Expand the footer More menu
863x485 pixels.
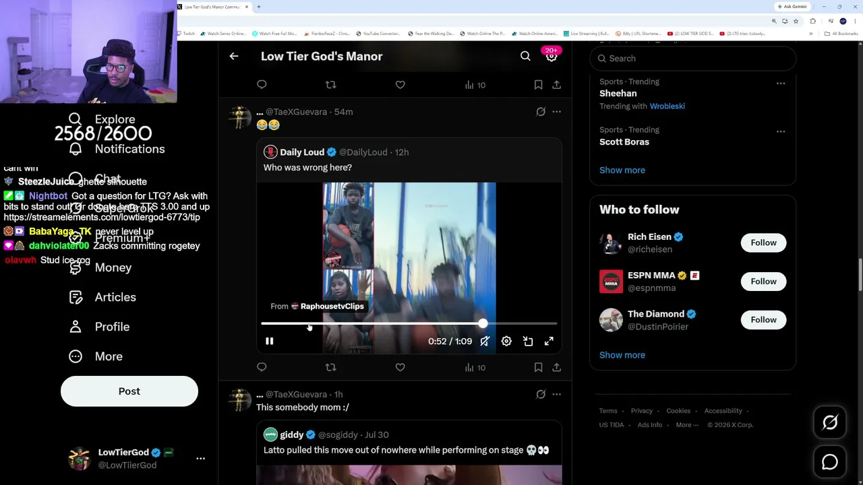coord(686,425)
